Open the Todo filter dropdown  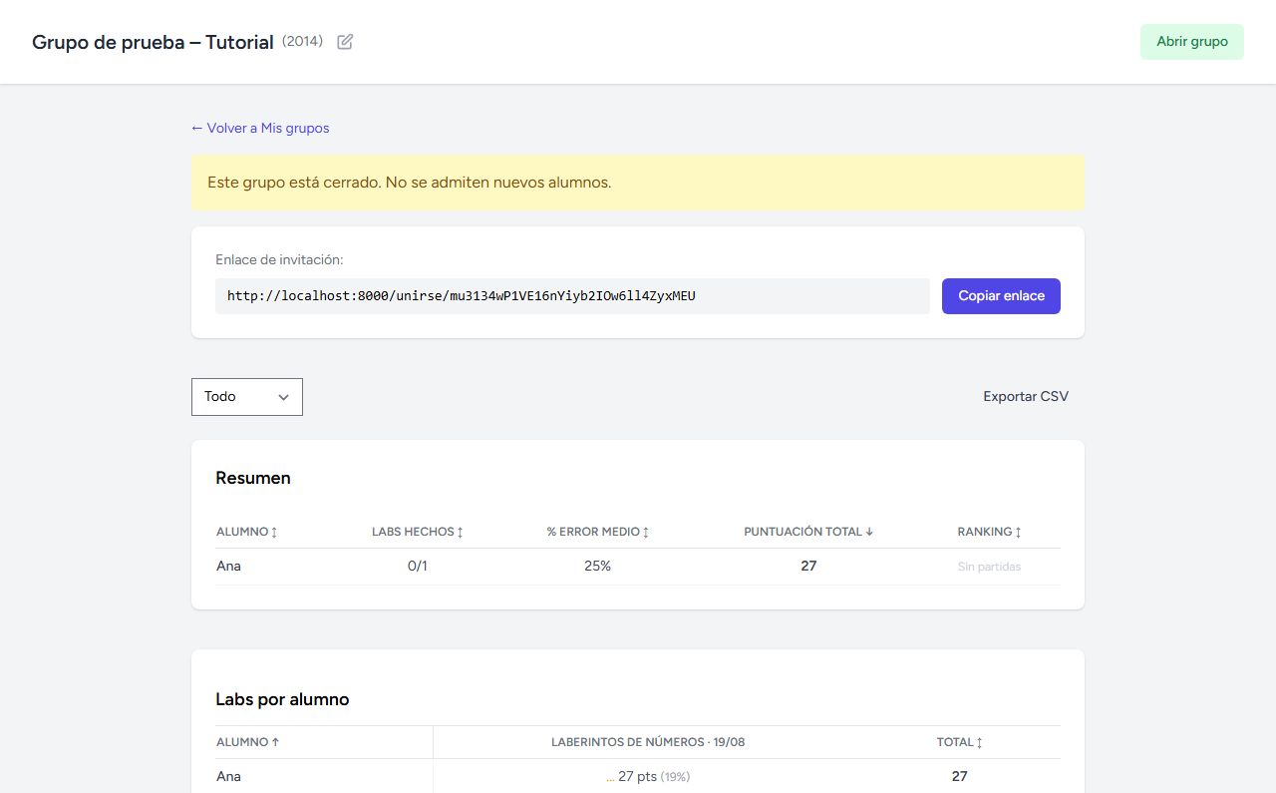[x=247, y=397]
